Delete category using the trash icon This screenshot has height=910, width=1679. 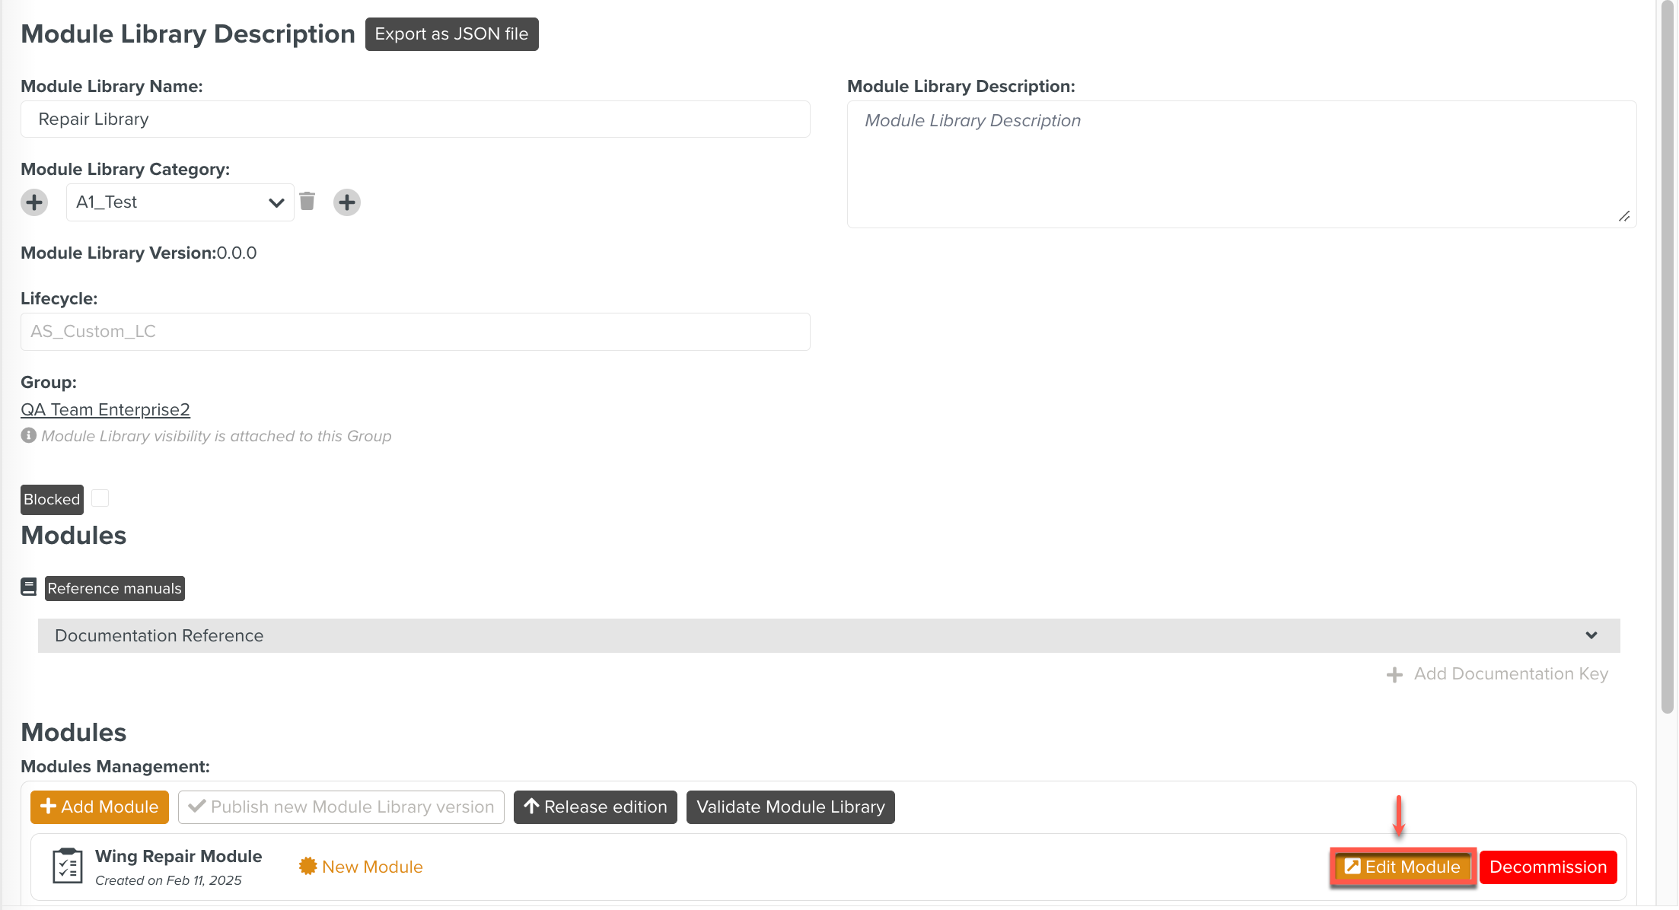[x=307, y=201]
